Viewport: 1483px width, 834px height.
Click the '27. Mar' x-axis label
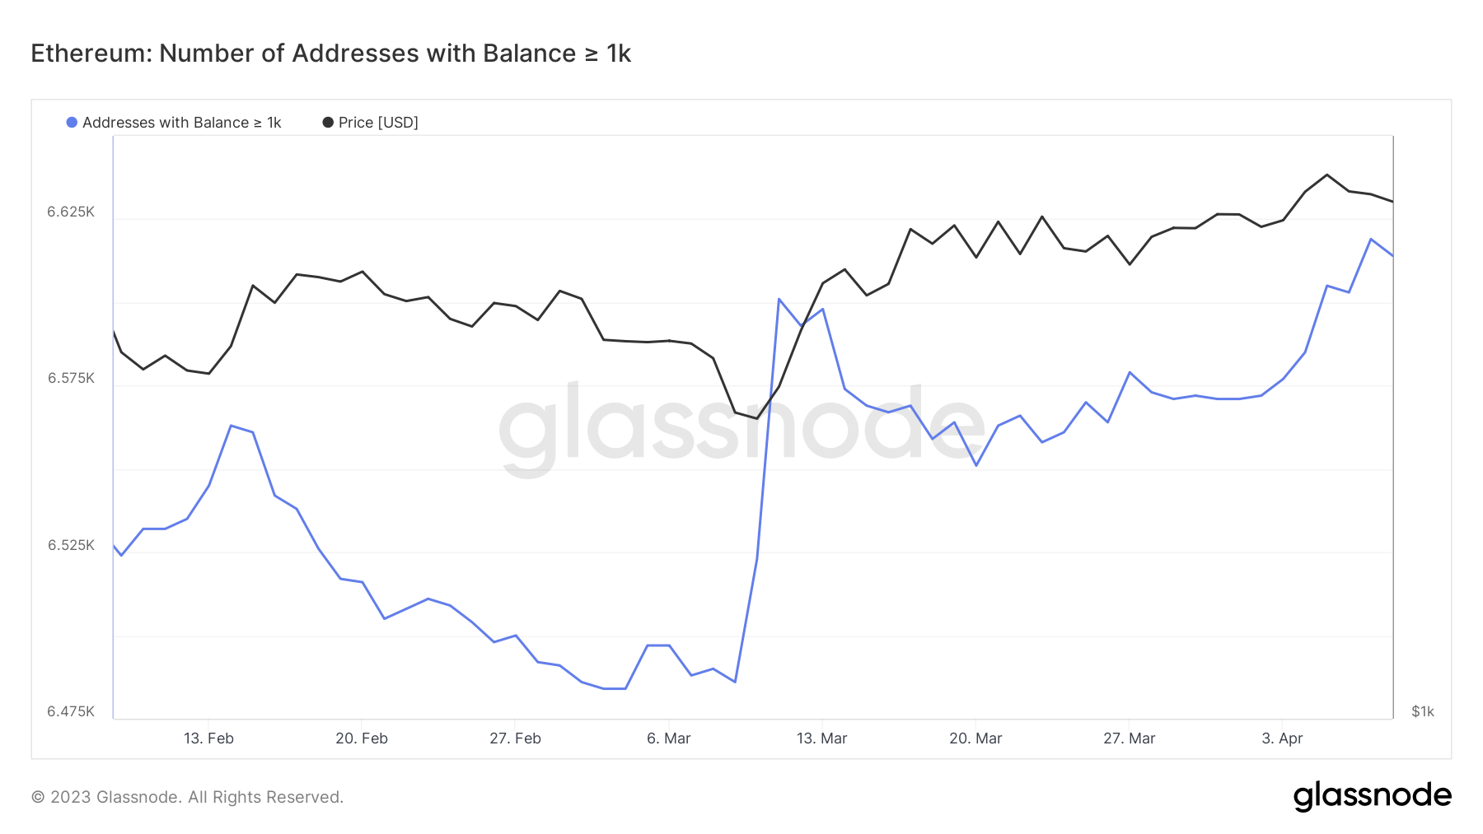(1129, 738)
